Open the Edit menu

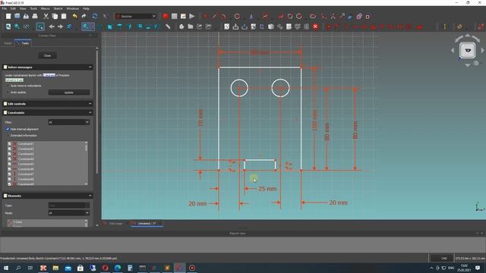pyautogui.click(x=13, y=8)
